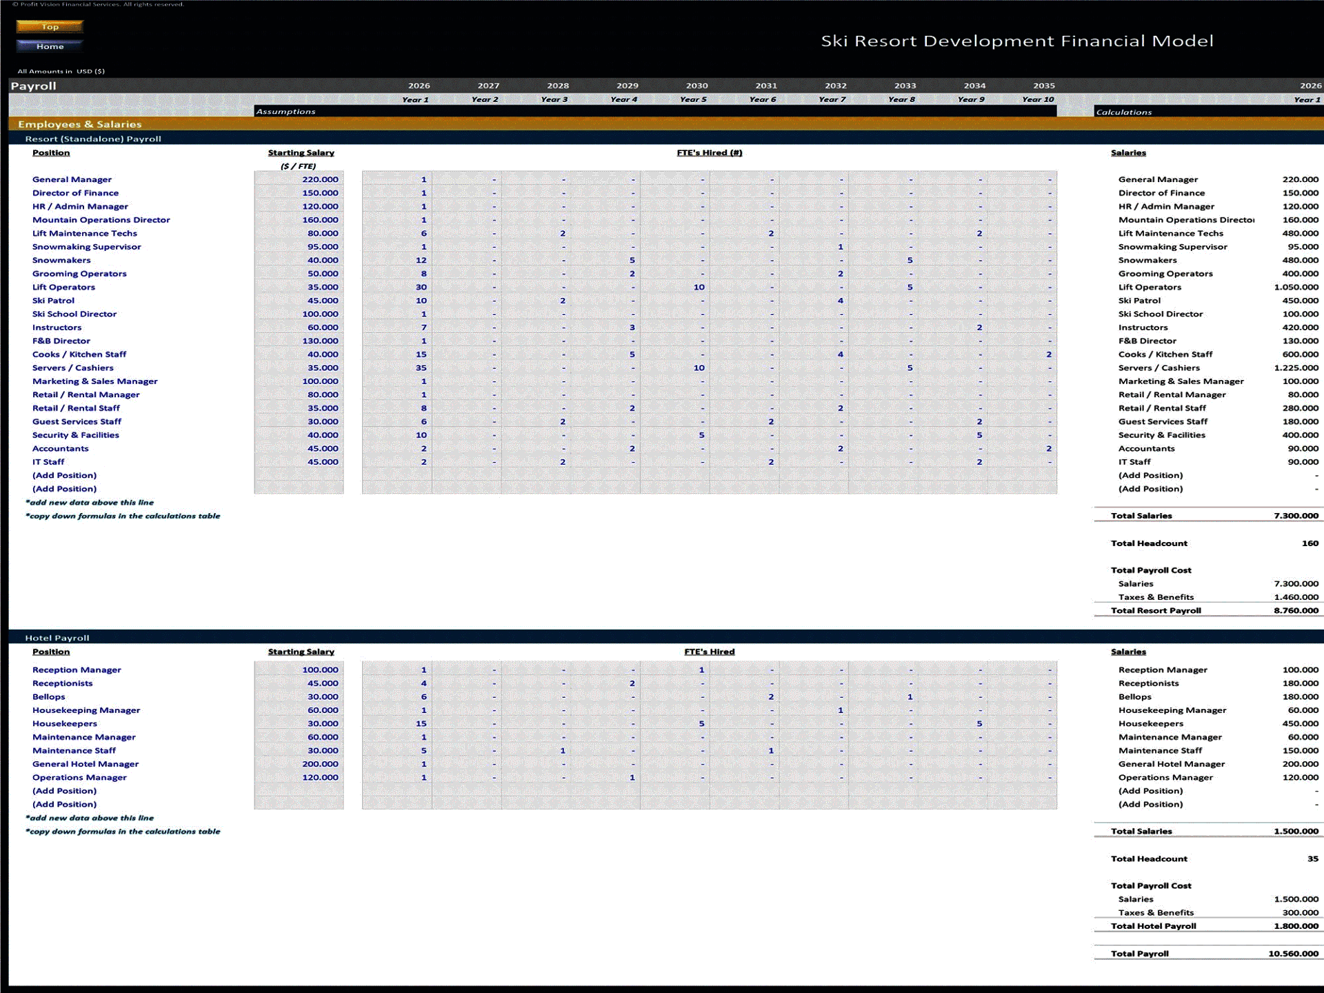Viewport: 1324px width, 993px height.
Task: Click the Mountain Operations Director position label
Action: point(101,220)
